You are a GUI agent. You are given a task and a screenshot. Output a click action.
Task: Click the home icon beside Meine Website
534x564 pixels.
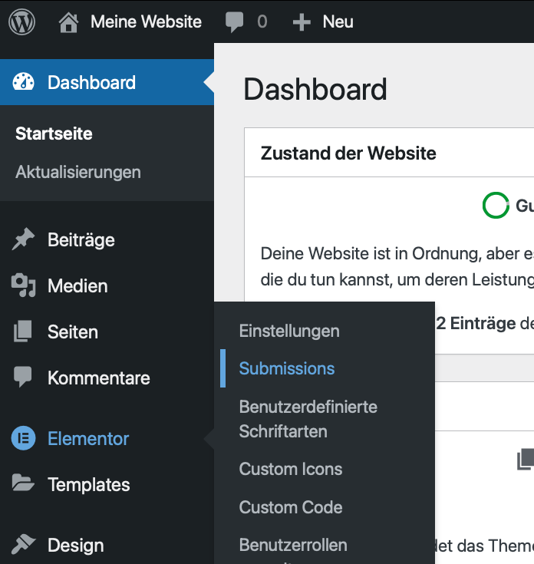[x=69, y=22]
